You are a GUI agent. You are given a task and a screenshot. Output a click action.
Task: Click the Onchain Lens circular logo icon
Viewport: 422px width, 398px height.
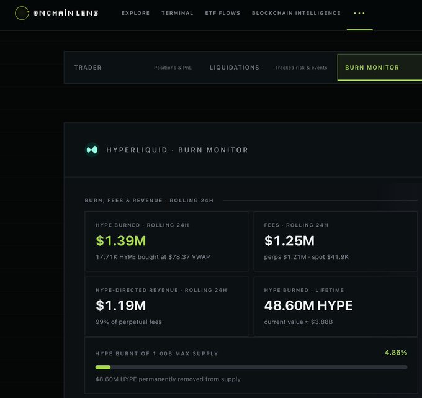pyautogui.click(x=22, y=13)
